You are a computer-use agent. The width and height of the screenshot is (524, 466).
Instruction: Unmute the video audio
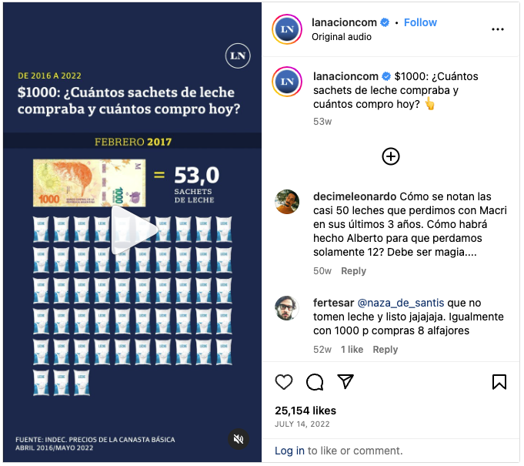tap(239, 439)
